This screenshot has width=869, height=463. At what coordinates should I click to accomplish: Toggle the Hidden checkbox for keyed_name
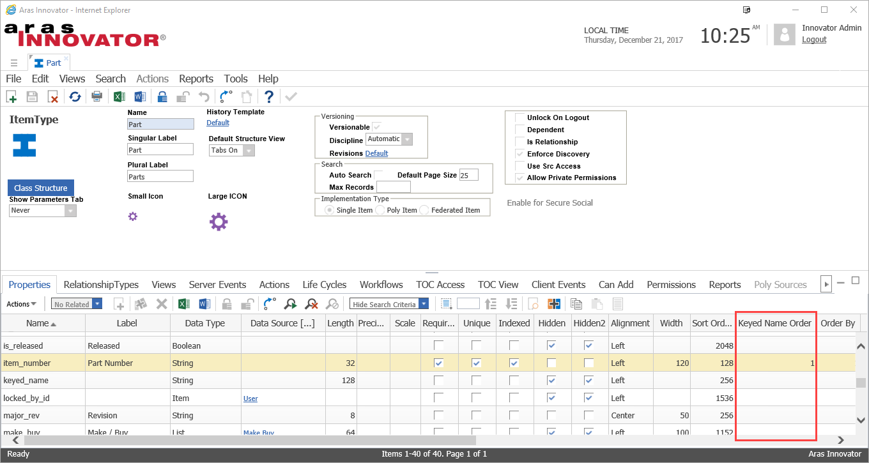coord(551,380)
